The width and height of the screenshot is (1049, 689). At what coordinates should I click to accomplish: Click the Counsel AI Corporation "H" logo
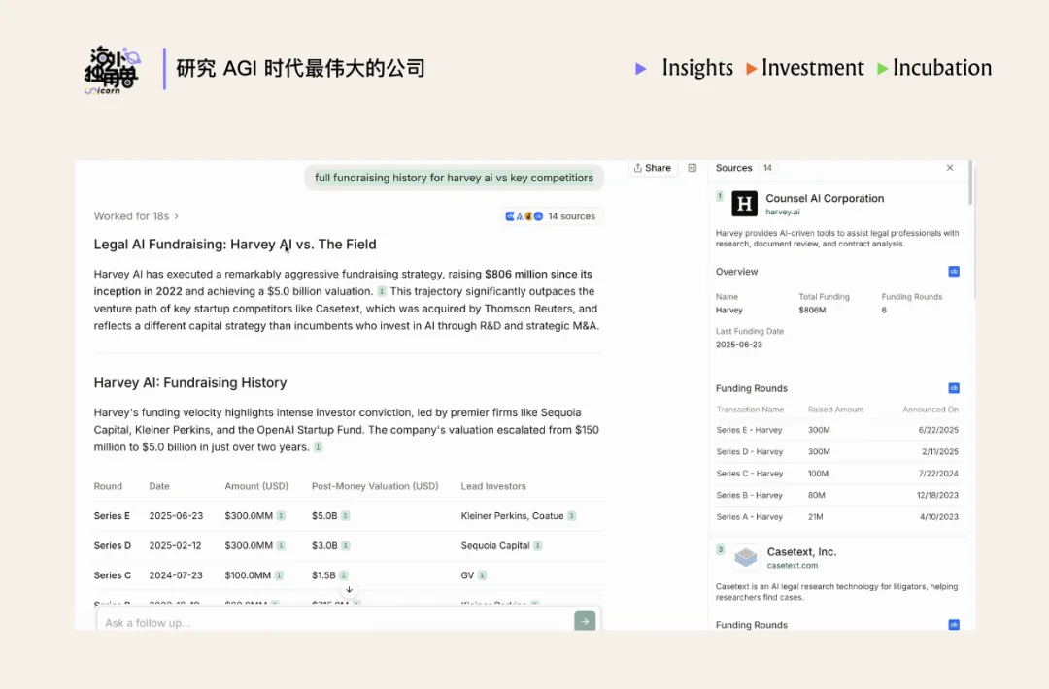745,205
